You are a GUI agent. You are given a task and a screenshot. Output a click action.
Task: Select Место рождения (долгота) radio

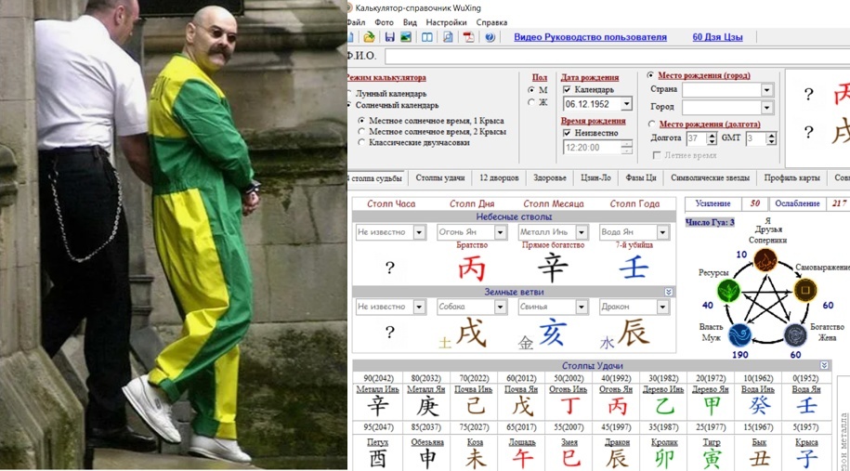(x=651, y=124)
